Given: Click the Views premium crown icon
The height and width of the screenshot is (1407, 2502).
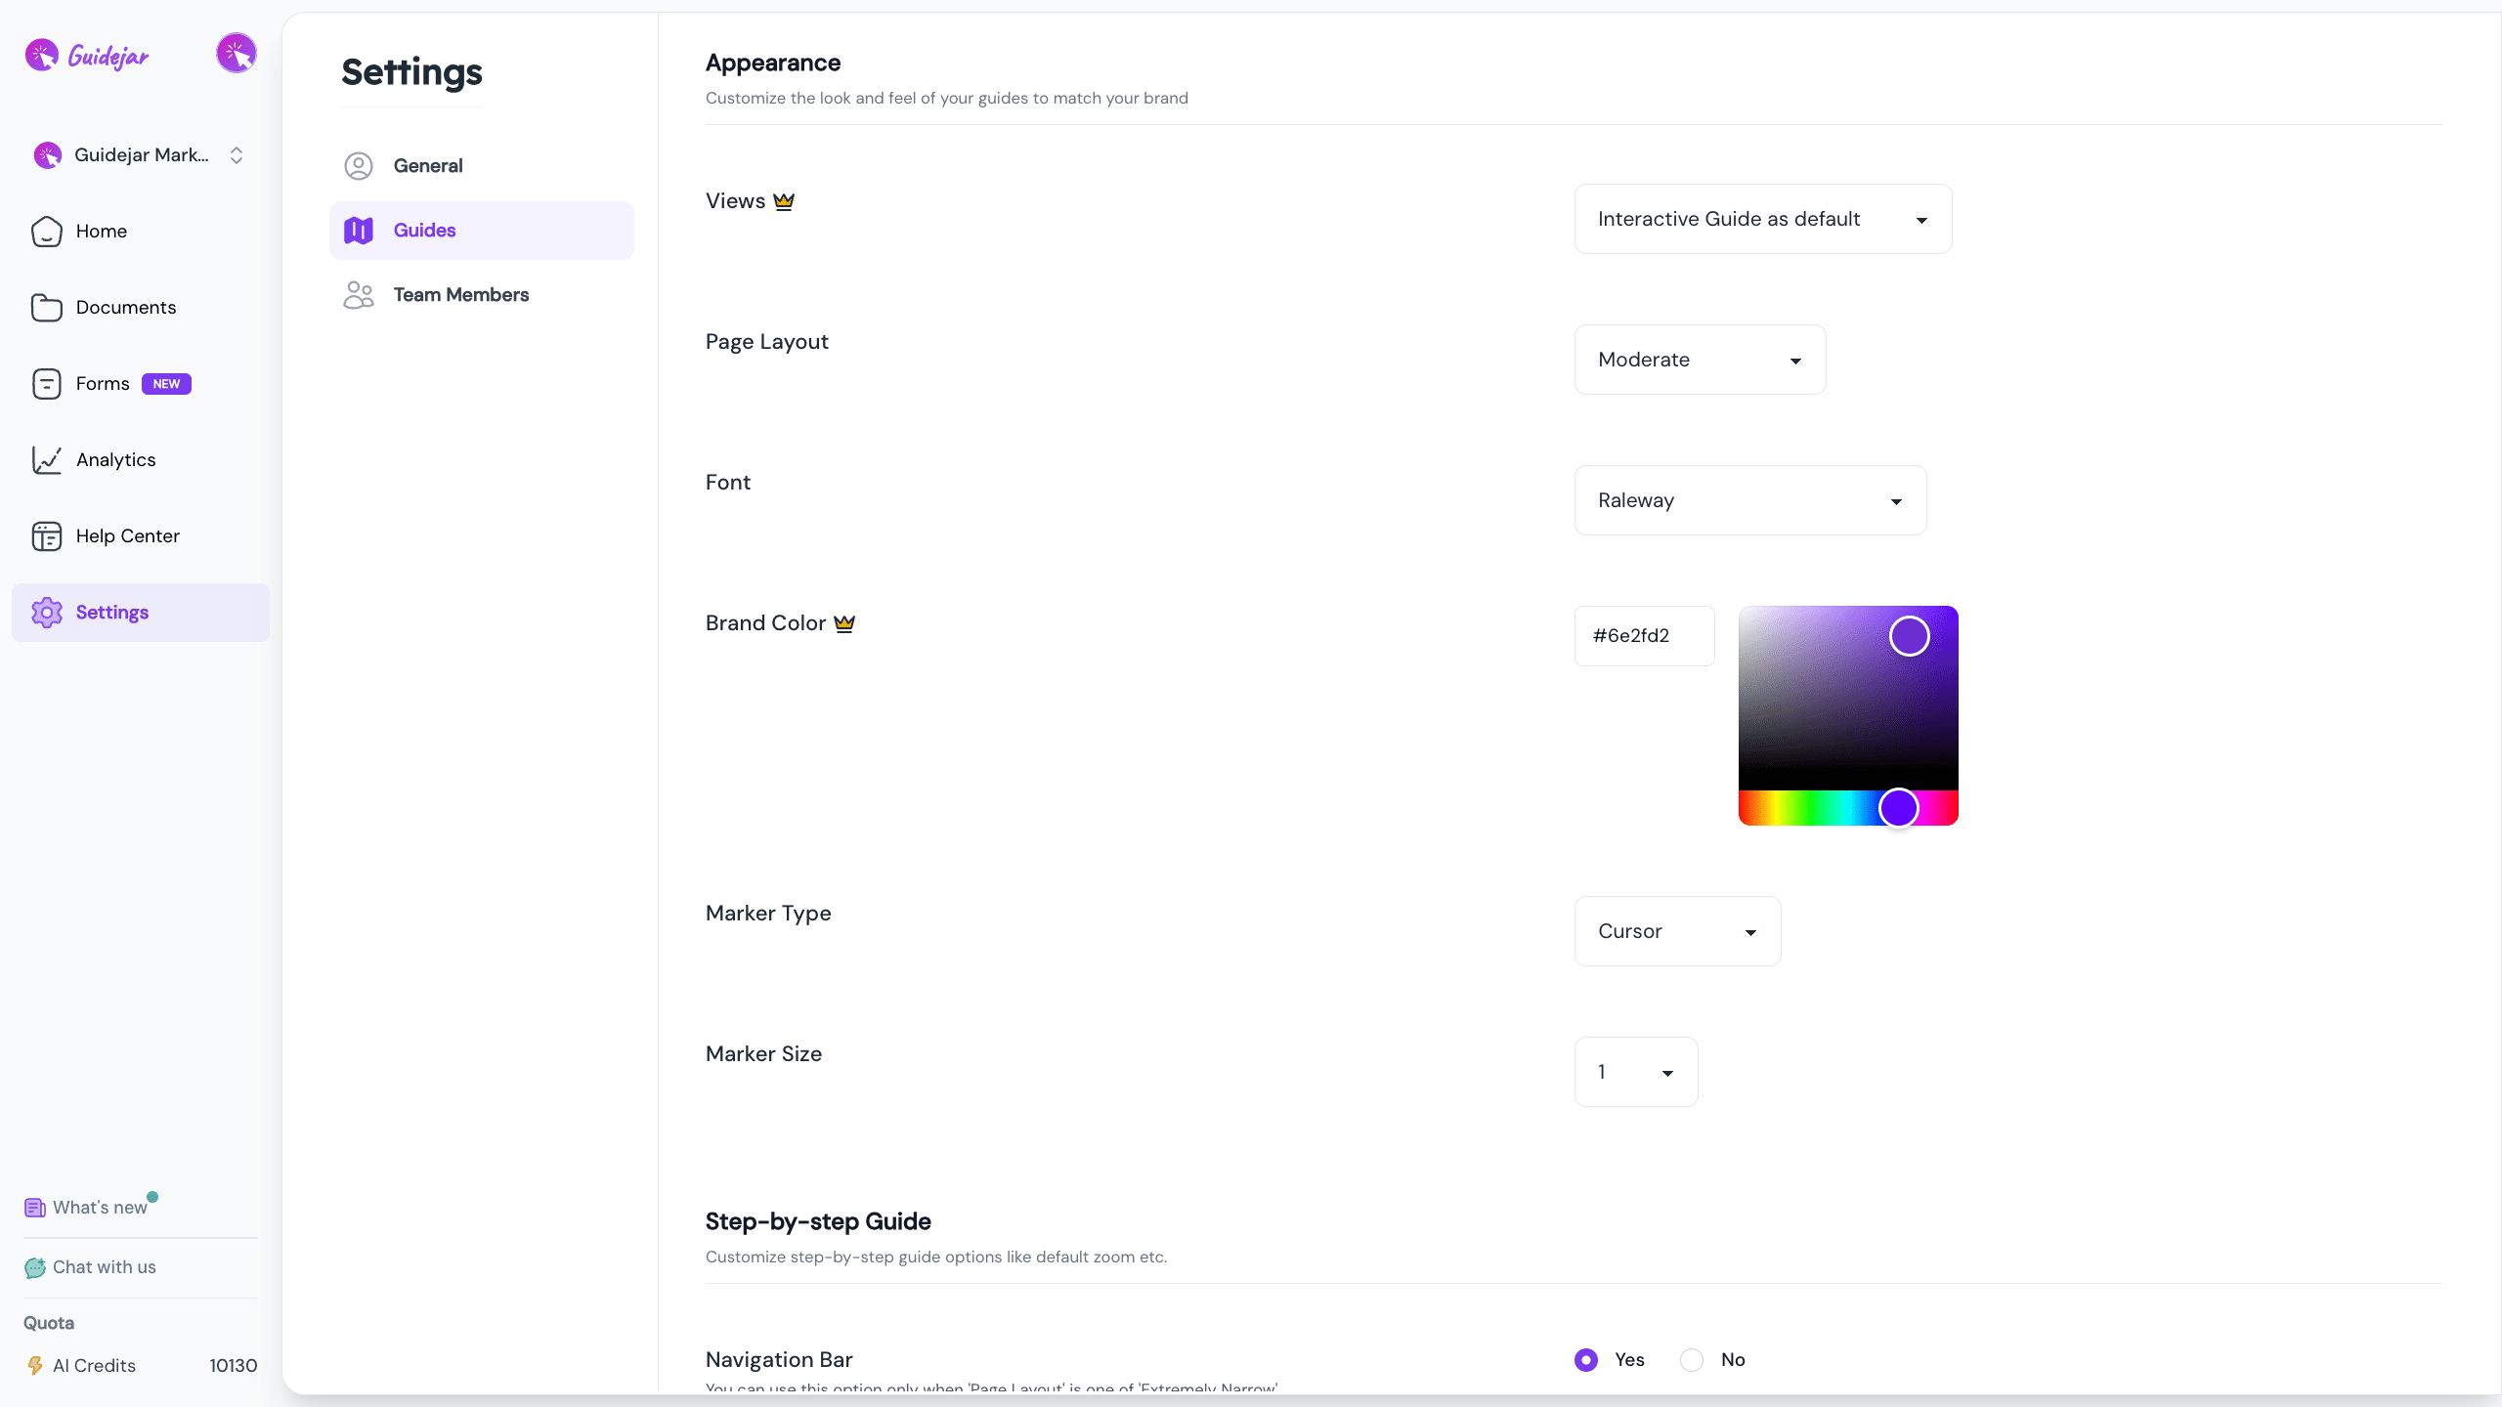Looking at the screenshot, I should 784,201.
